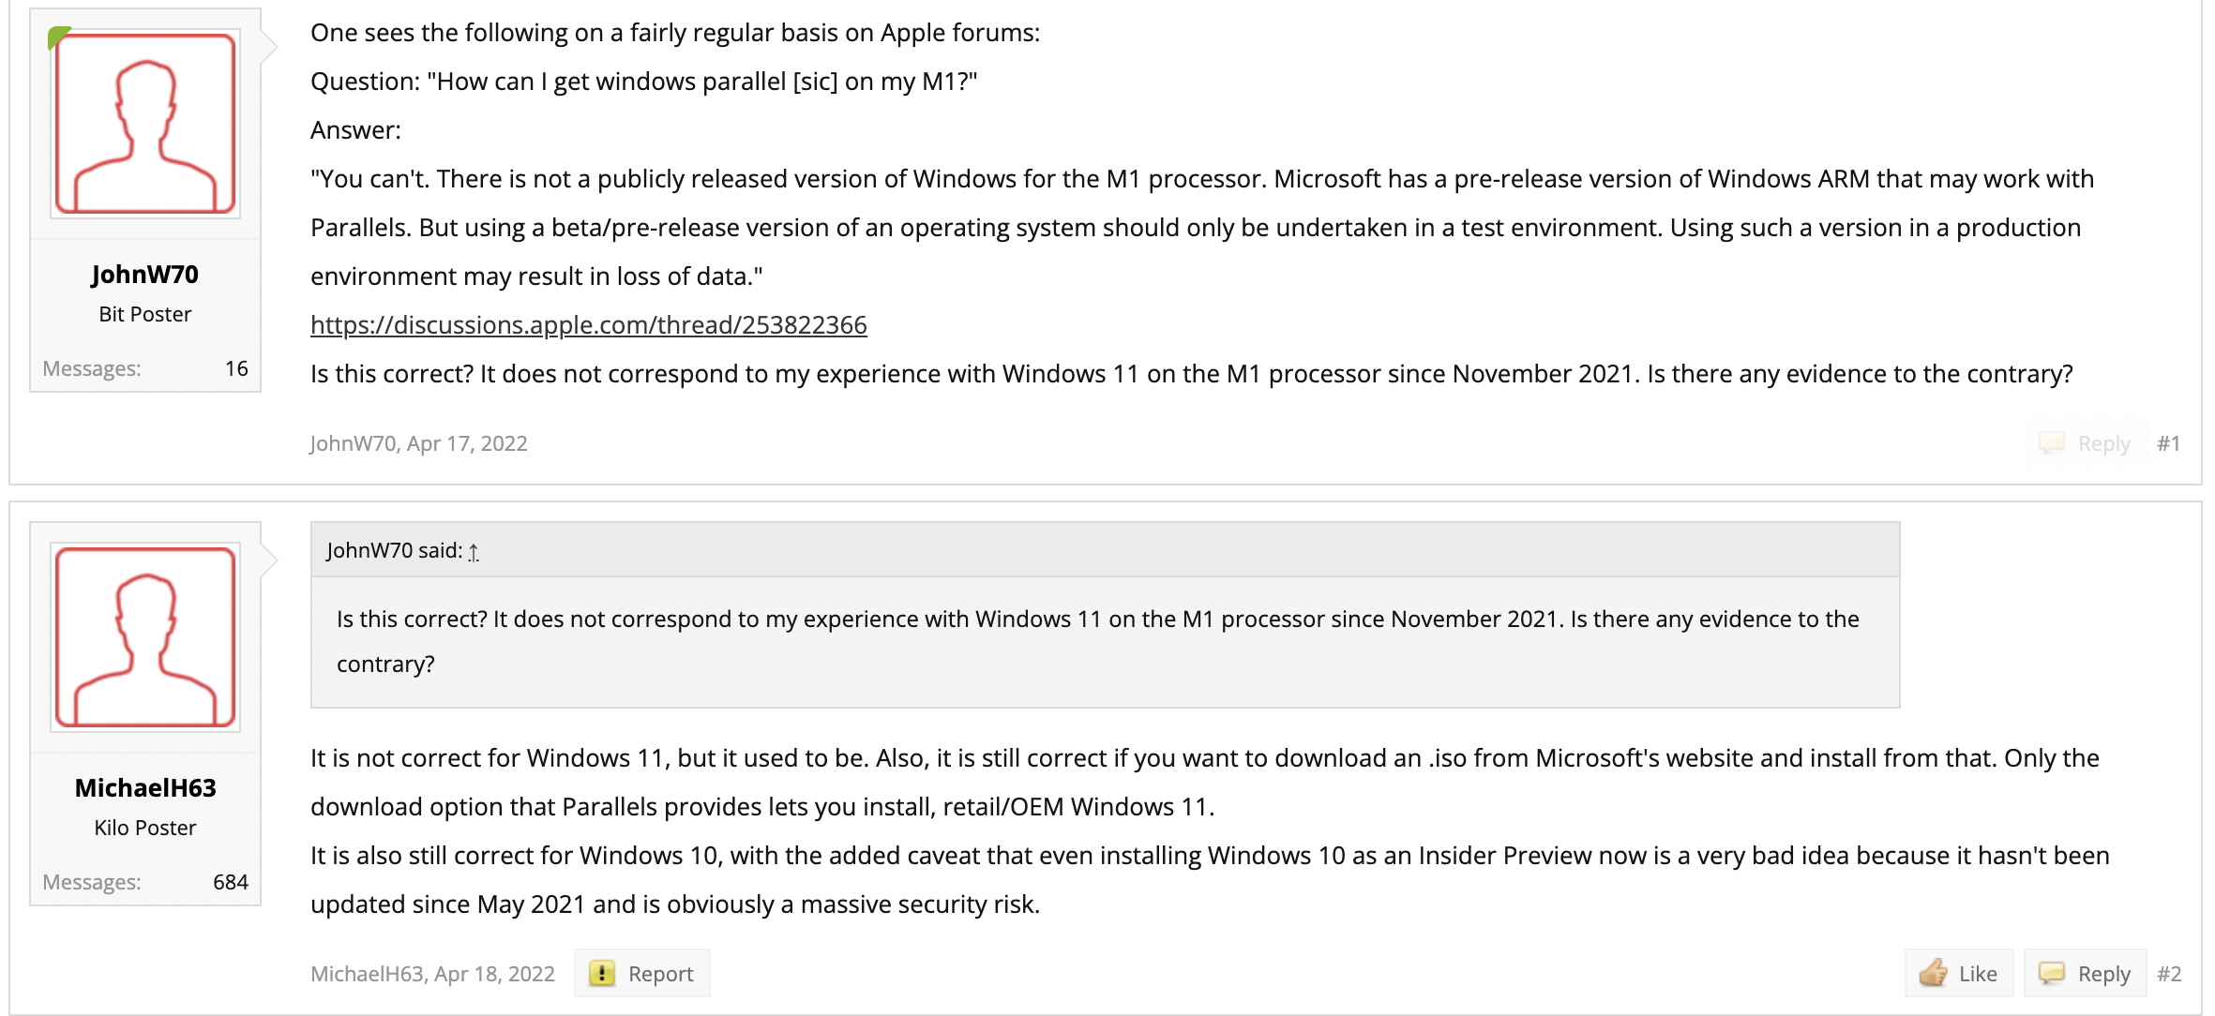The height and width of the screenshot is (1016, 2215).
Task: Click the JohnW70 author name beside Apr 17
Action: tap(353, 443)
